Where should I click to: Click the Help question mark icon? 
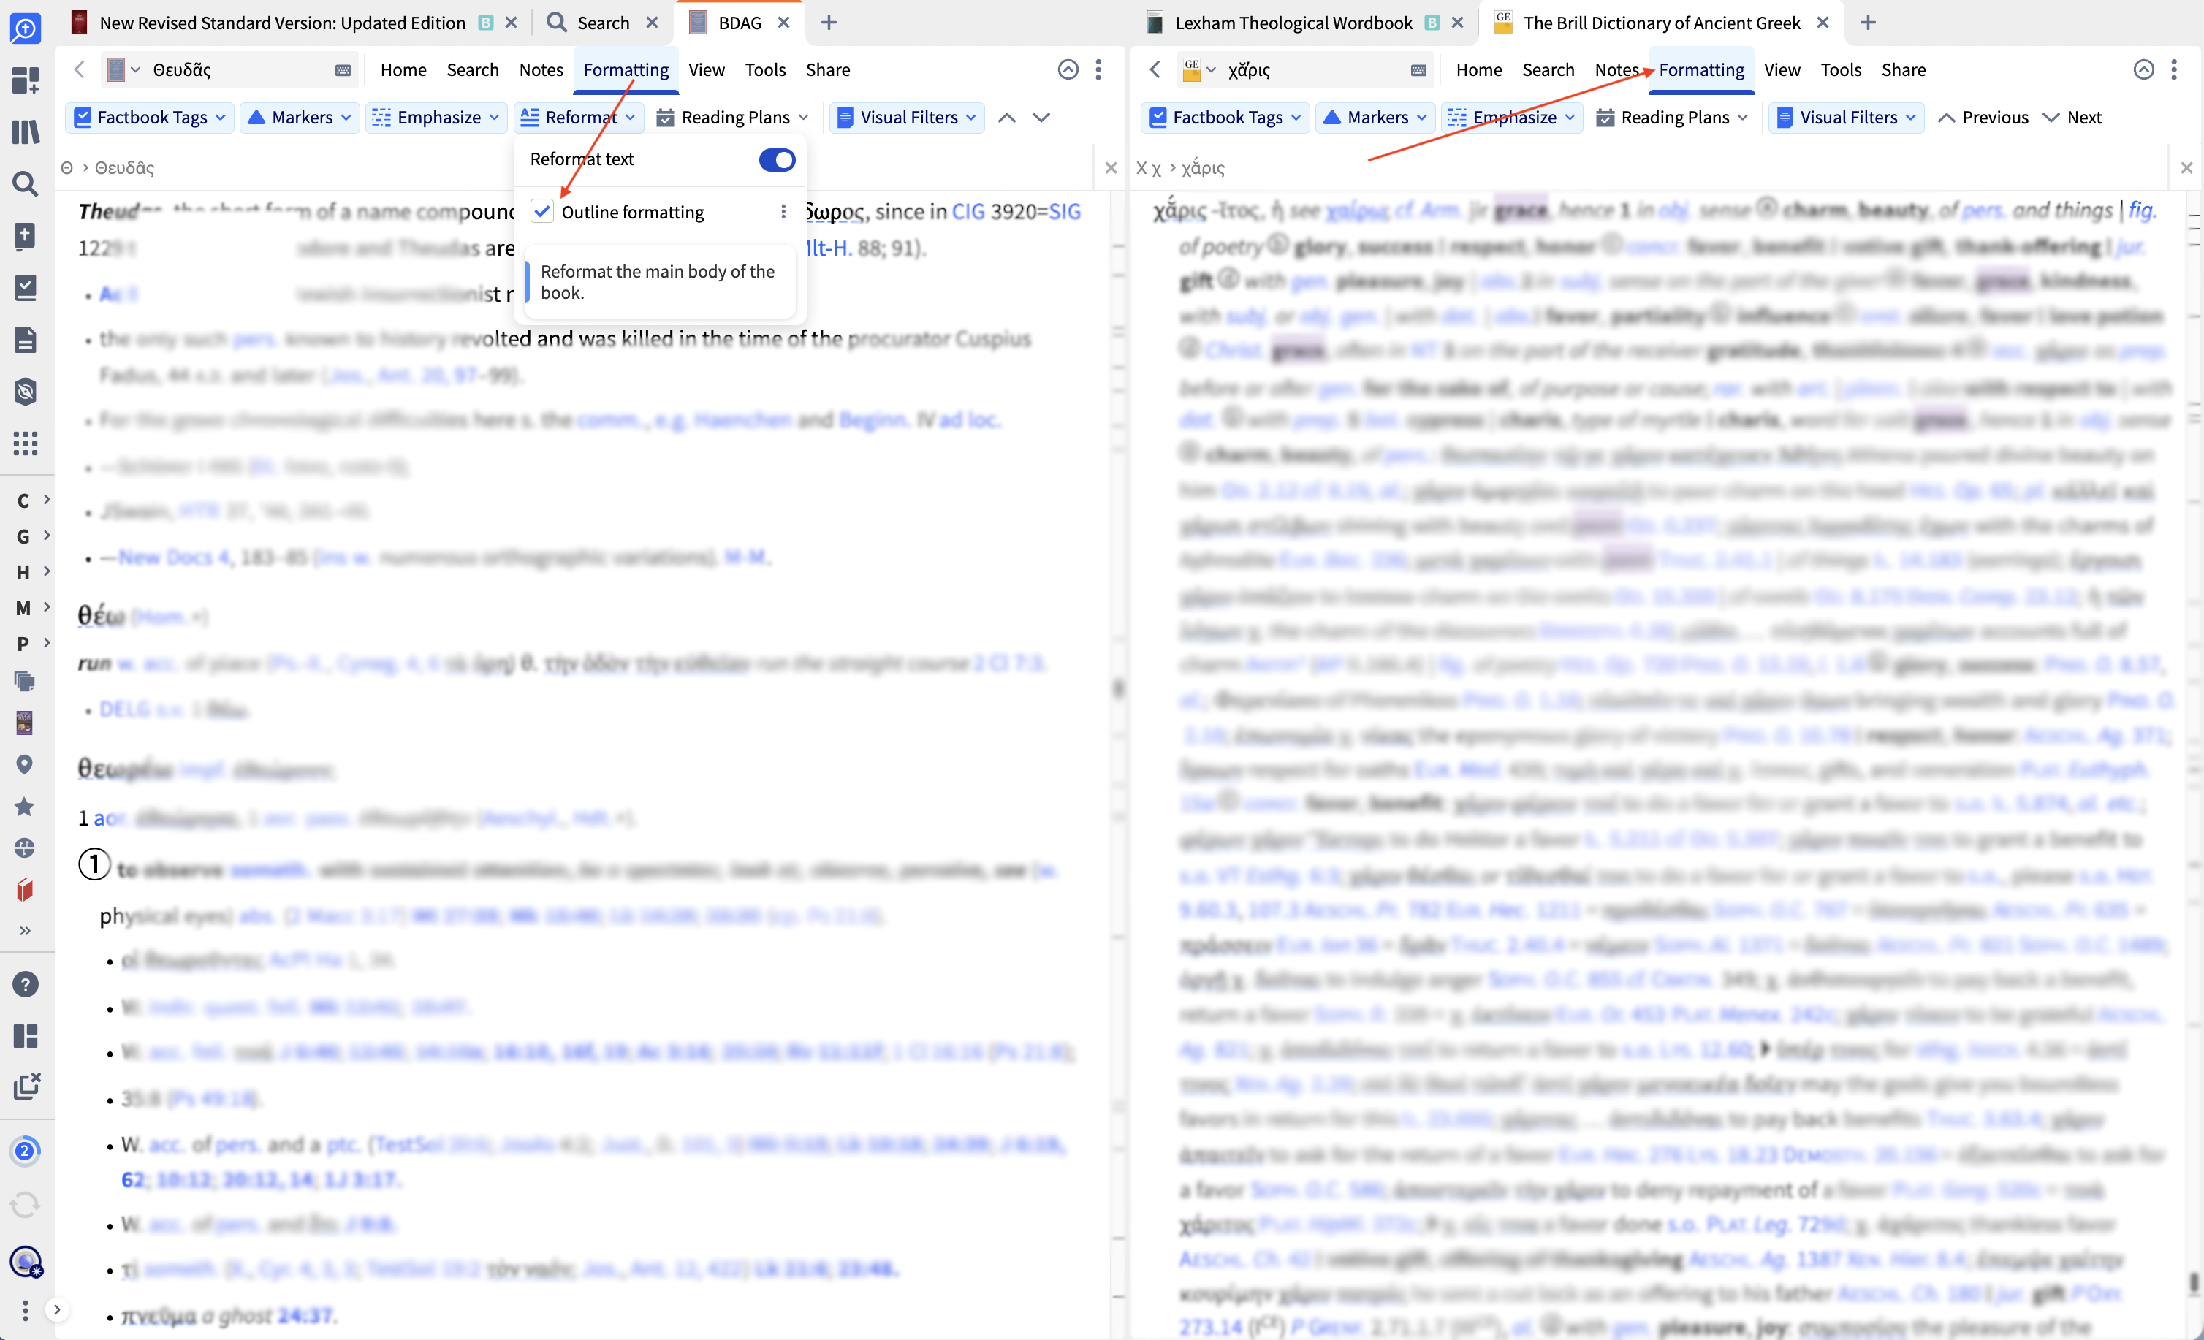point(24,984)
